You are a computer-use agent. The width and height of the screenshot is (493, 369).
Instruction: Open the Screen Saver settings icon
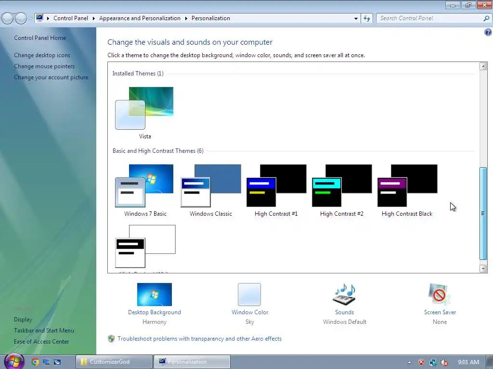tap(440, 295)
